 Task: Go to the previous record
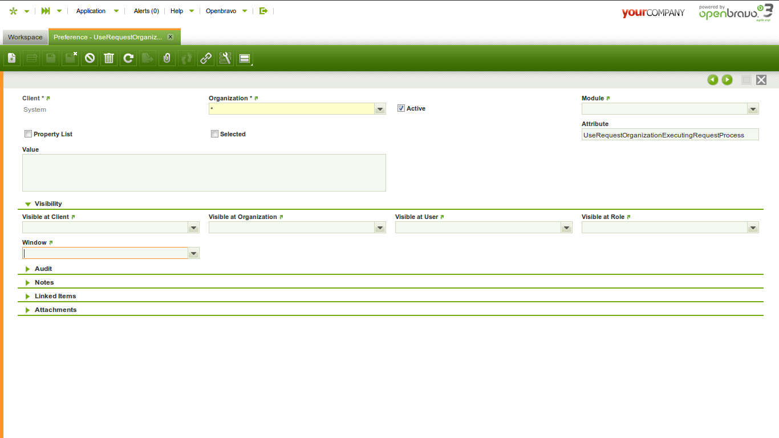tap(713, 80)
